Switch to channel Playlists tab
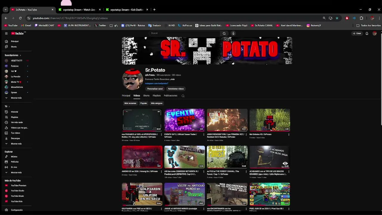382x215 pixels. point(157,96)
